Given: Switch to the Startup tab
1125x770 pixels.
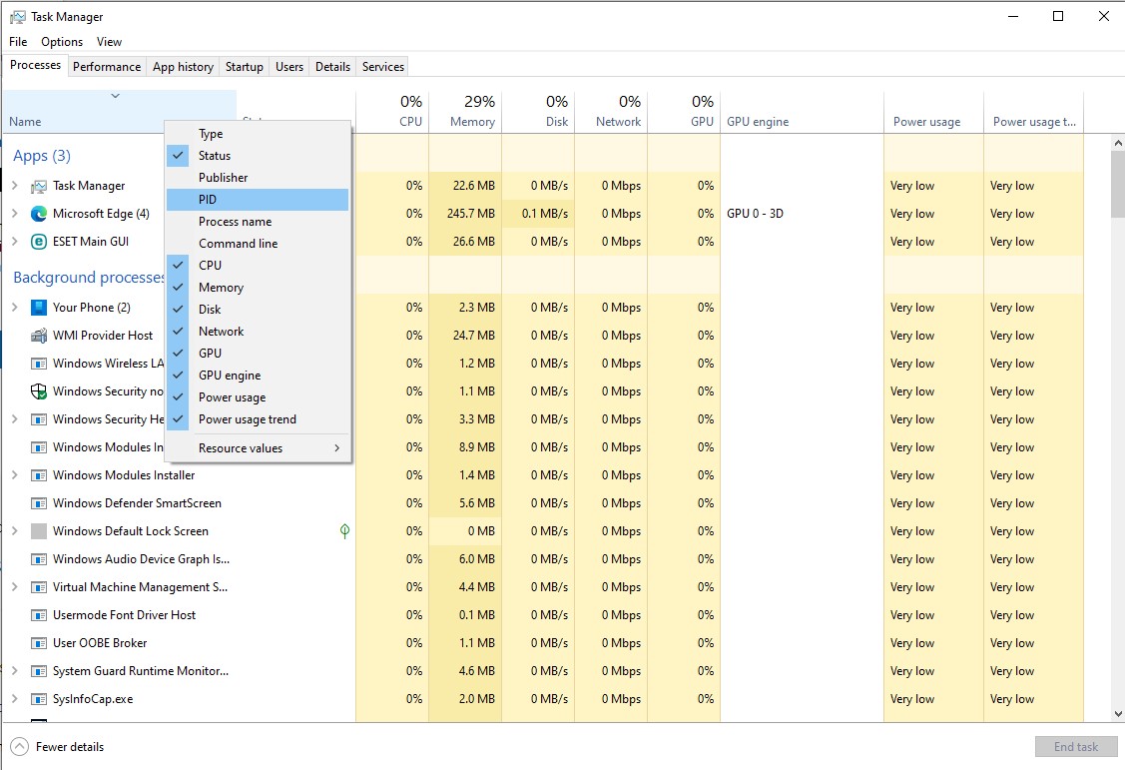Looking at the screenshot, I should point(244,67).
